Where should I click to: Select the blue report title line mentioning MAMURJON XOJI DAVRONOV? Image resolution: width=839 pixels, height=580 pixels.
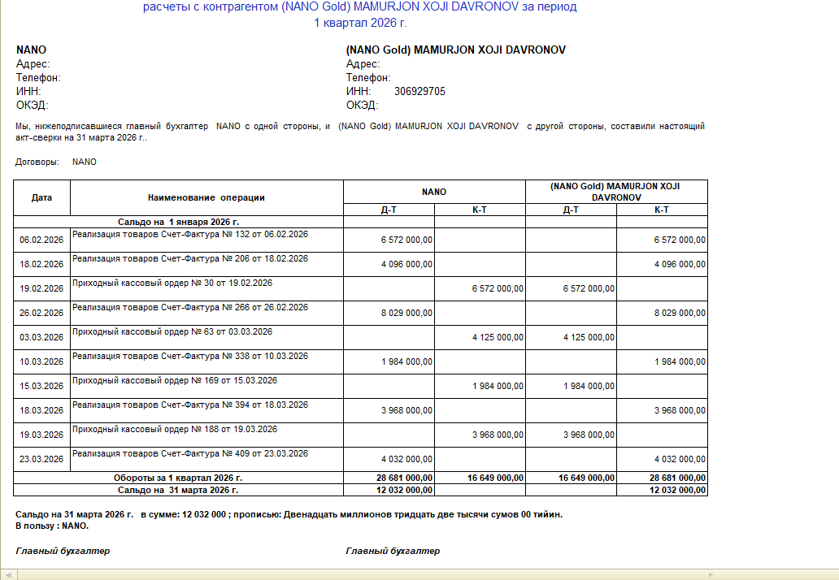click(359, 7)
